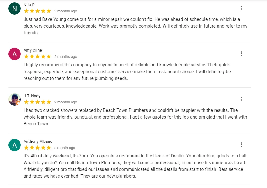This screenshot has width=267, height=188.
Task: Open Nita D's reviewer profile name
Action: coord(29,5)
